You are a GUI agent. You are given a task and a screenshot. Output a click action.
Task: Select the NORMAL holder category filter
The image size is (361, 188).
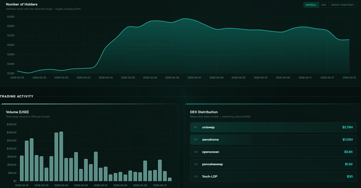[311, 5]
